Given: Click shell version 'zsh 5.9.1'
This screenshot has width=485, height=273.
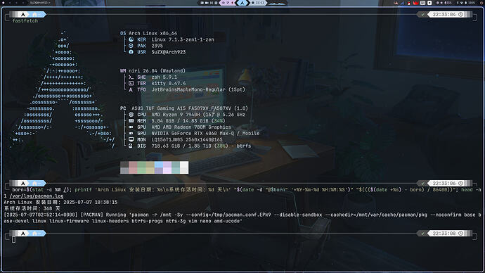Looking at the screenshot, I should coord(164,77).
